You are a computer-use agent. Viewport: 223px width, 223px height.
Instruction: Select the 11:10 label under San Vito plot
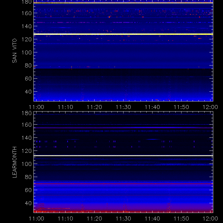[x=66, y=107]
